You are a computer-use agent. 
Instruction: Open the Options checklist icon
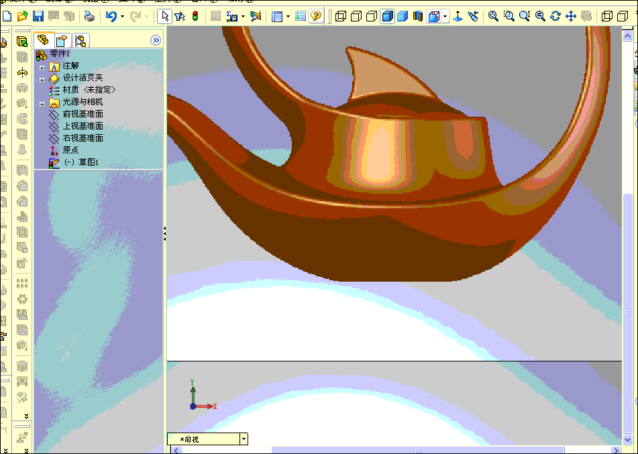click(301, 16)
